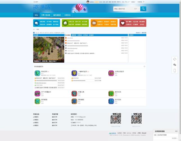Image resolution: width=181 pixels, height=141 pixels.
Task: Click the VIP 主播会员版本 icon
Action: tap(111, 73)
